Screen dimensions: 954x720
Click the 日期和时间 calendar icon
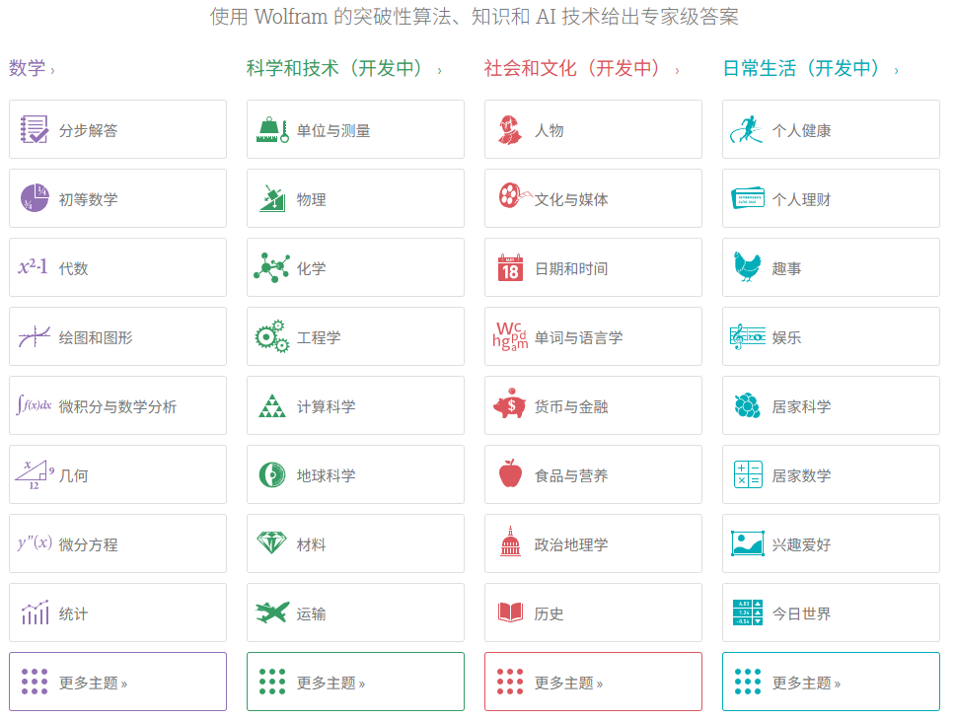(510, 267)
